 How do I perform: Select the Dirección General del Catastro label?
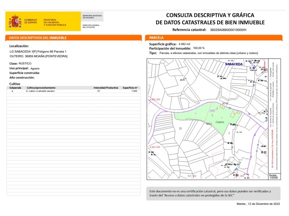click(91, 26)
